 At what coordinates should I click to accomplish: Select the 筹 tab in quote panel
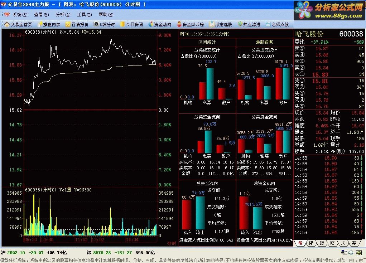(354, 243)
